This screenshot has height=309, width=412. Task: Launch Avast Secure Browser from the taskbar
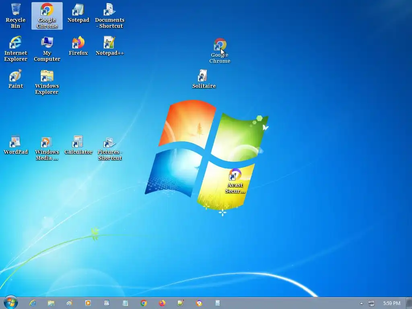[199, 303]
